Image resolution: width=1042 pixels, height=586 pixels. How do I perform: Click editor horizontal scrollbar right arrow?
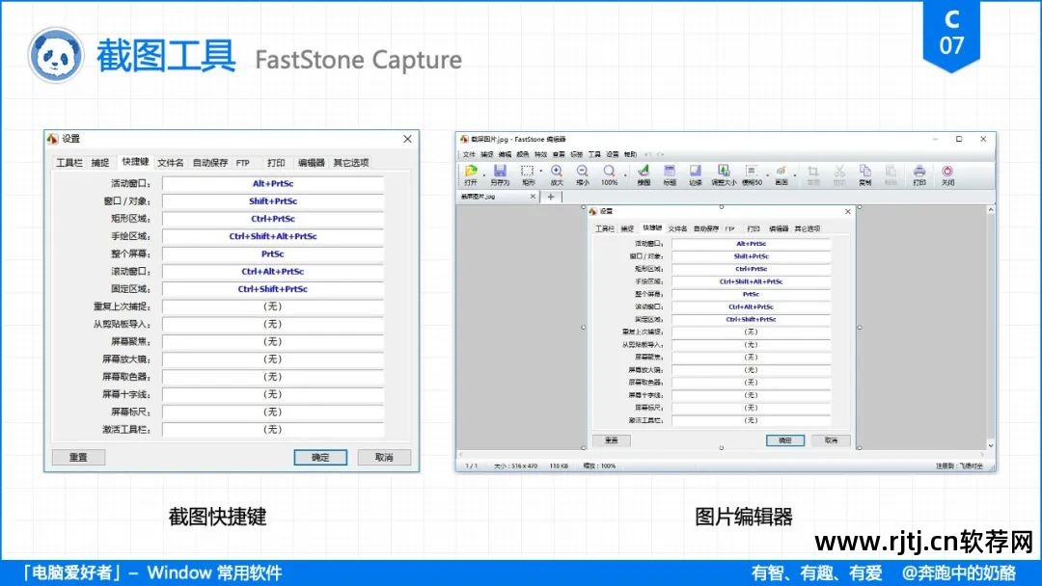[x=981, y=455]
